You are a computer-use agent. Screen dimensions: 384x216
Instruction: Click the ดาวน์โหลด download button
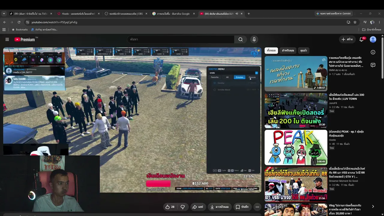[x=219, y=207]
